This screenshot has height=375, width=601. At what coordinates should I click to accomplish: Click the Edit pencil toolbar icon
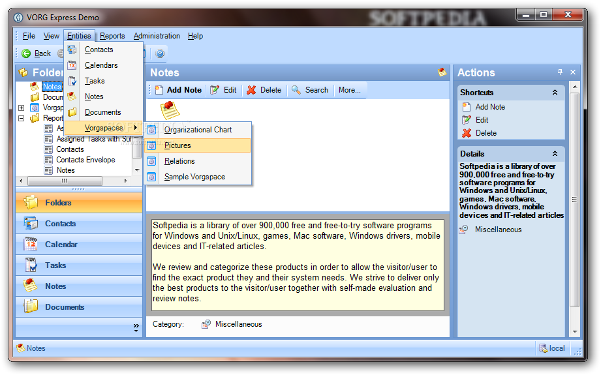click(215, 90)
